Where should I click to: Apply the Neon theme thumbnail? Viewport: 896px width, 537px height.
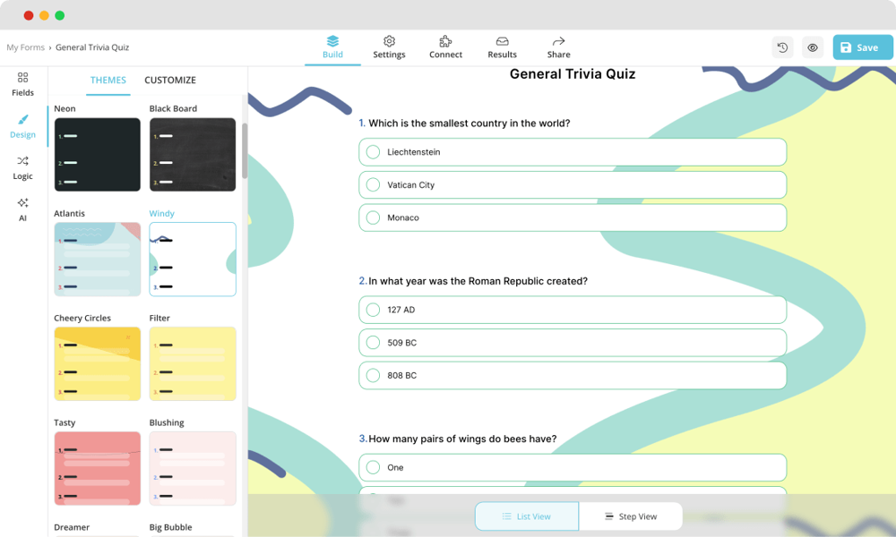(x=97, y=155)
